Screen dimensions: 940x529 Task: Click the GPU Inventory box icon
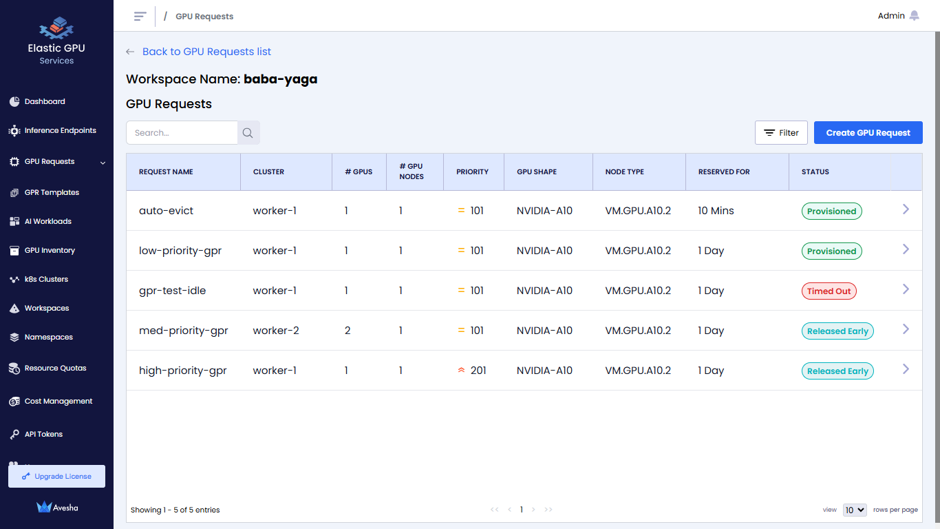(14, 251)
